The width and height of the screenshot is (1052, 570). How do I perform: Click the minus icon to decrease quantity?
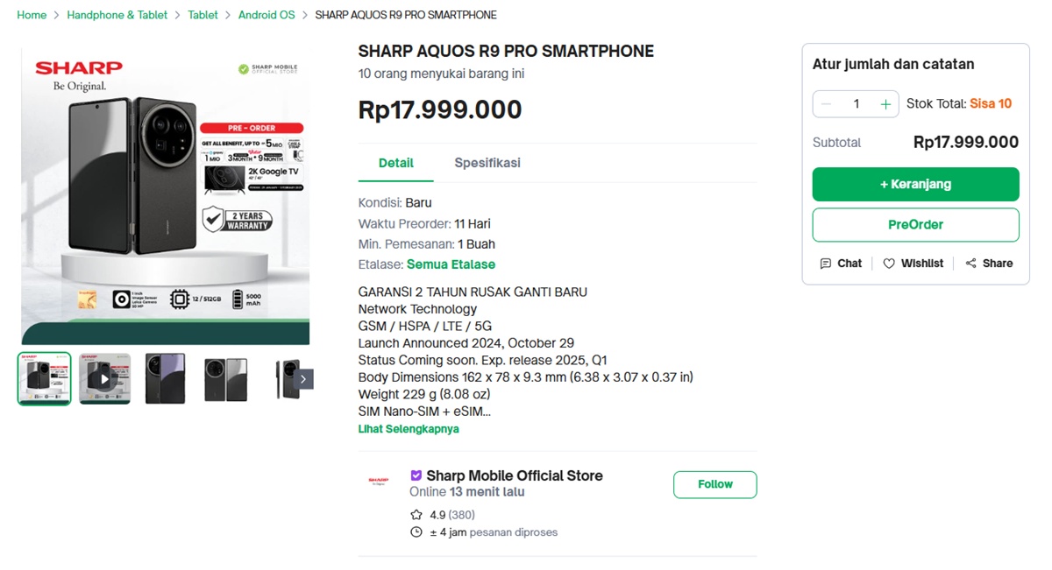pyautogui.click(x=825, y=103)
